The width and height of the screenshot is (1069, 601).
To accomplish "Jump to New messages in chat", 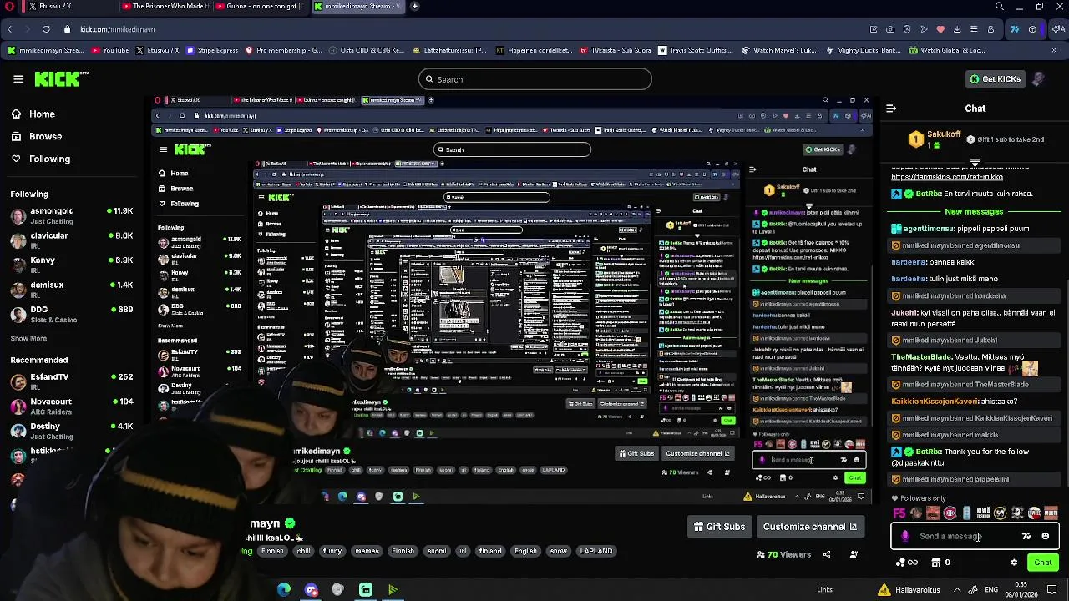I will click(974, 212).
